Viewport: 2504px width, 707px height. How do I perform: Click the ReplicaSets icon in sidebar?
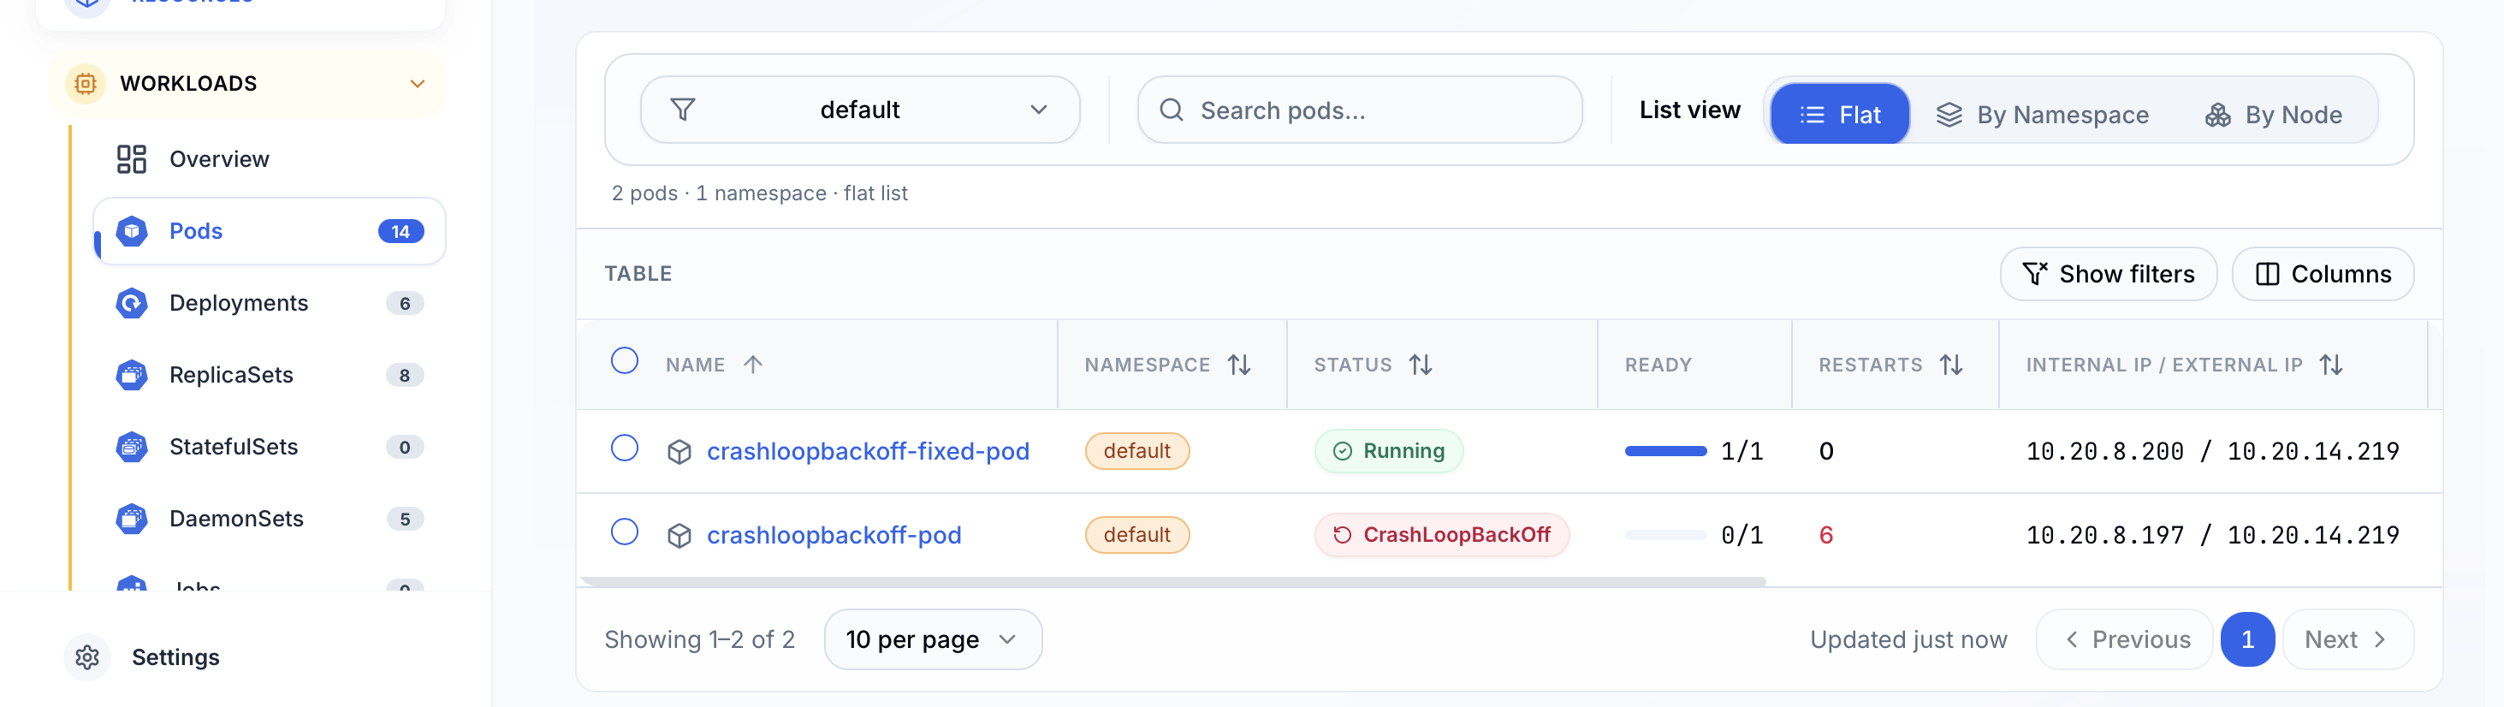(131, 376)
